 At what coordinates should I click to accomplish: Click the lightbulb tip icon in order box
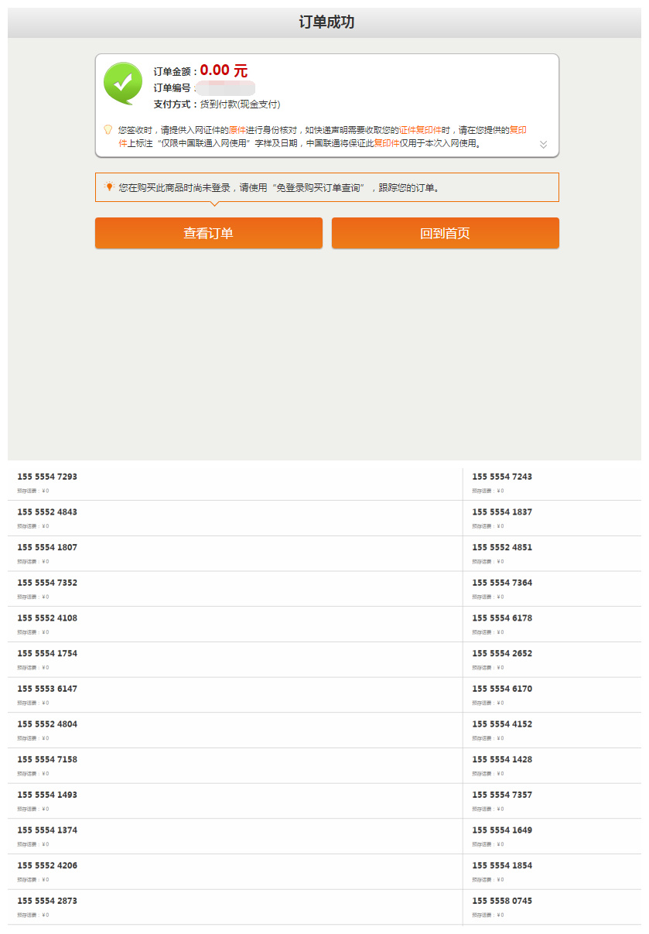(x=108, y=130)
